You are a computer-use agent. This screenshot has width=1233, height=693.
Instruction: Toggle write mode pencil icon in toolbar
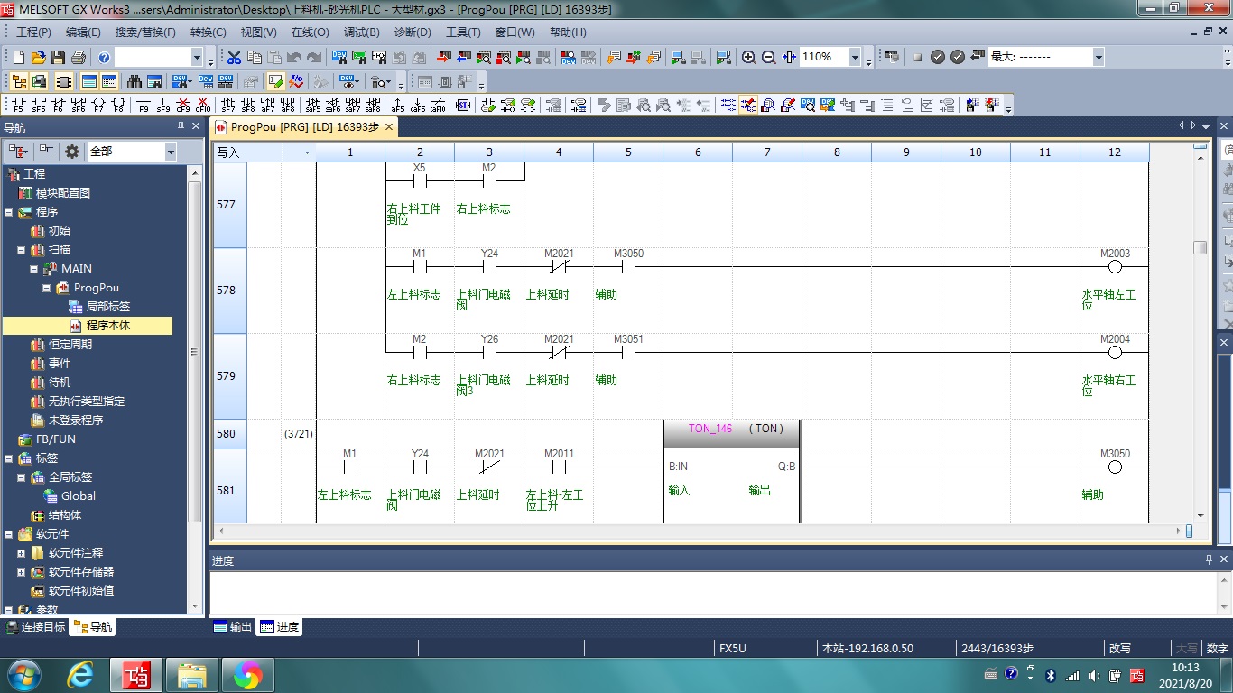(275, 81)
